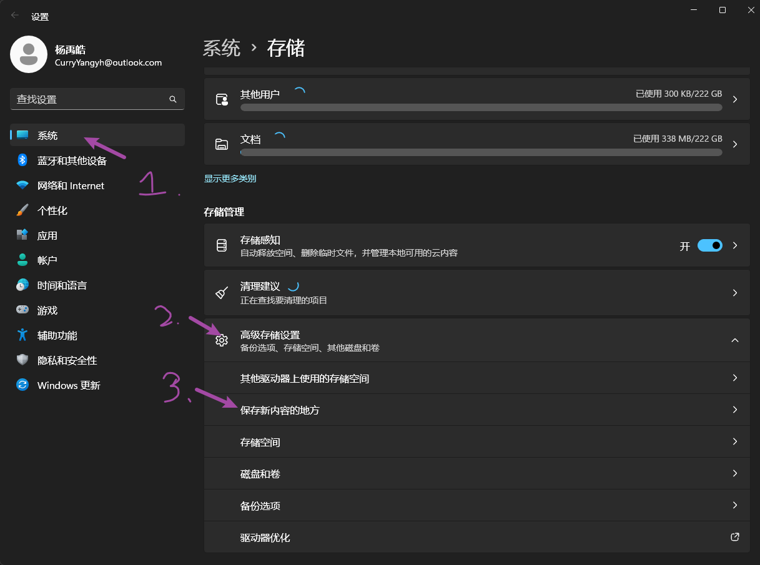The height and width of the screenshot is (565, 760).
Task: Open 存储感知 settings chevron
Action: (x=735, y=245)
